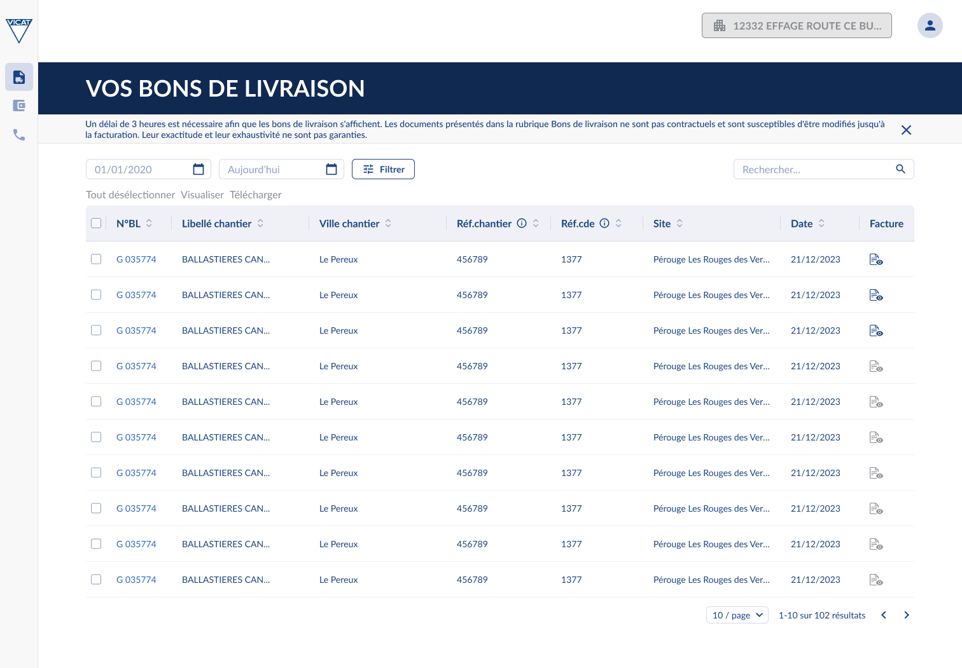Focus the Aujourd'hui end date field
Screen dimensions: 962x668
point(281,169)
